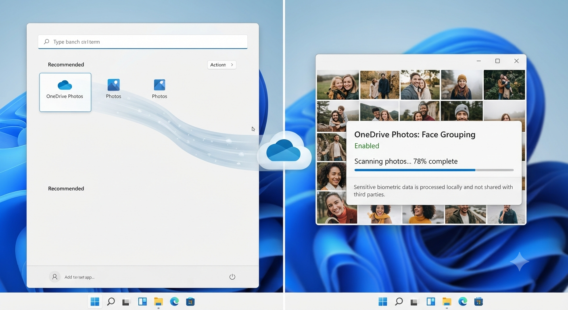This screenshot has width=568, height=310.
Task: Open Search on the left desktop's taskbar
Action: [111, 302]
